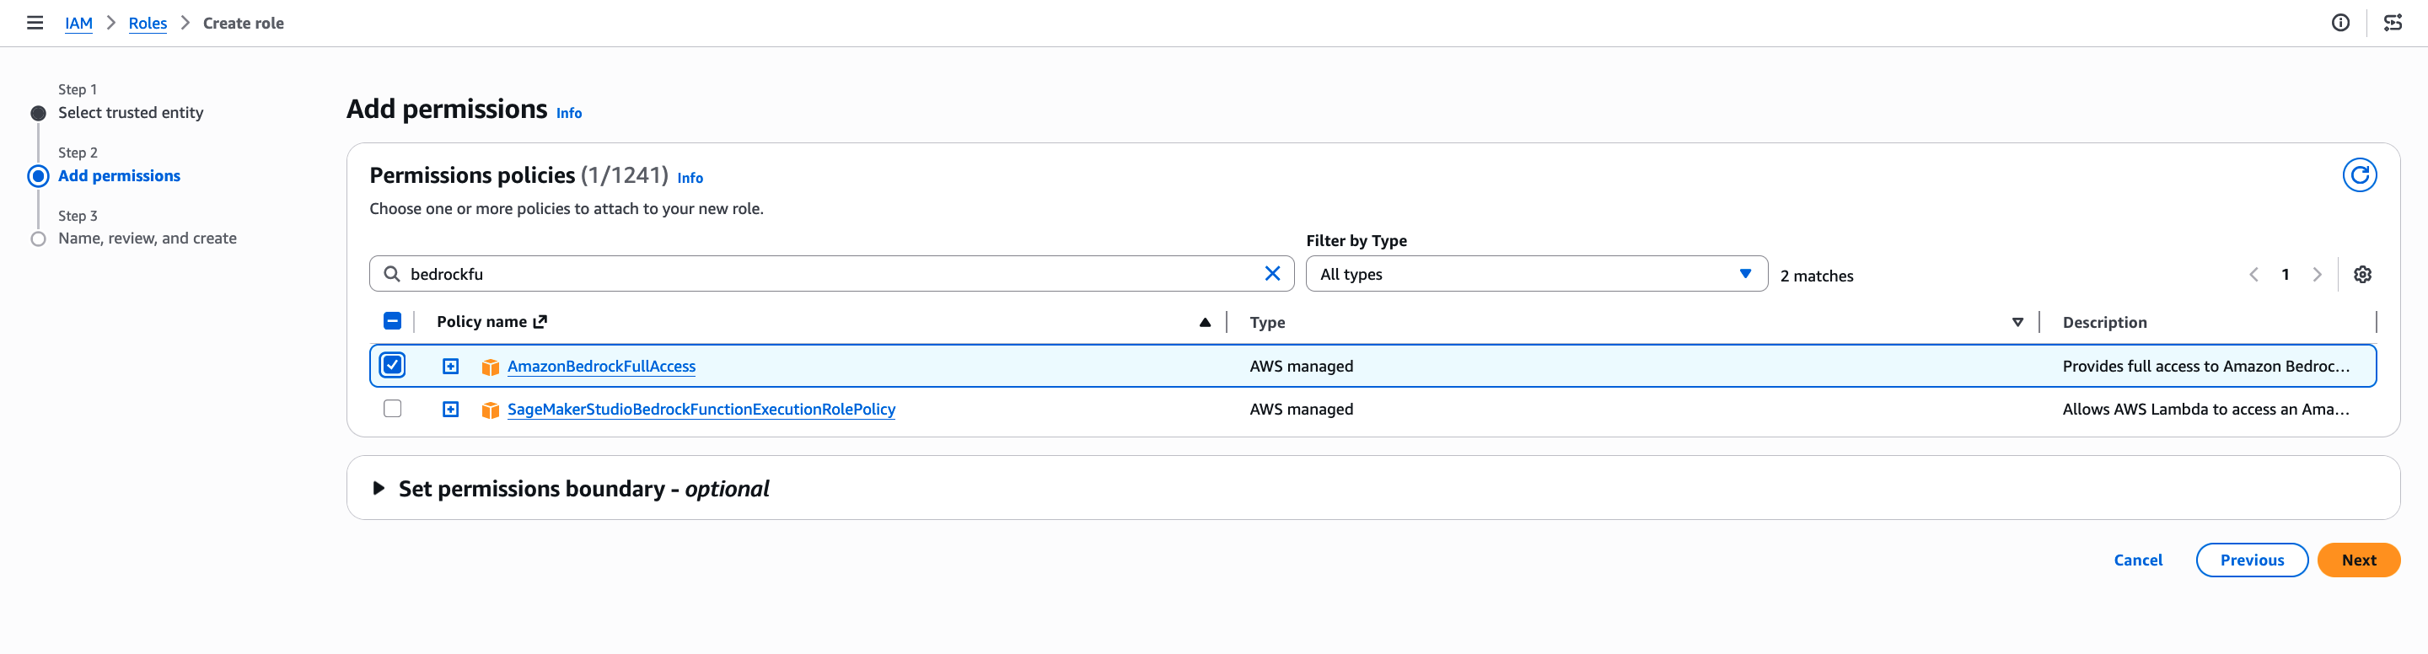Clear the bedrockfu search text
The width and height of the screenshot is (2428, 654).
tap(1271, 273)
